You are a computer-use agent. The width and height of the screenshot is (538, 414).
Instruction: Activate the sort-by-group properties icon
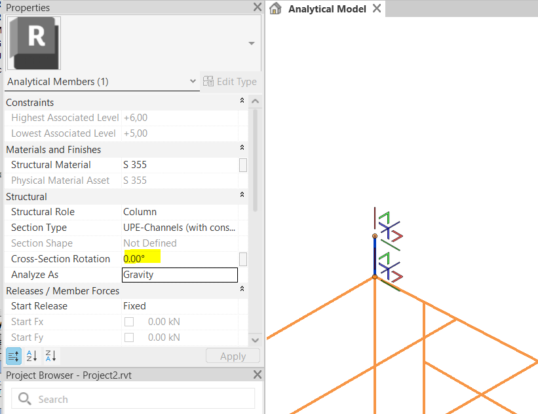click(14, 355)
